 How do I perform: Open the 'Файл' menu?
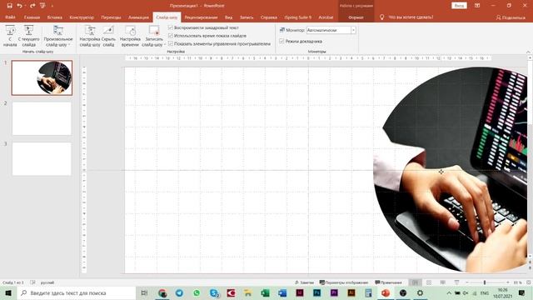[x=10, y=17]
